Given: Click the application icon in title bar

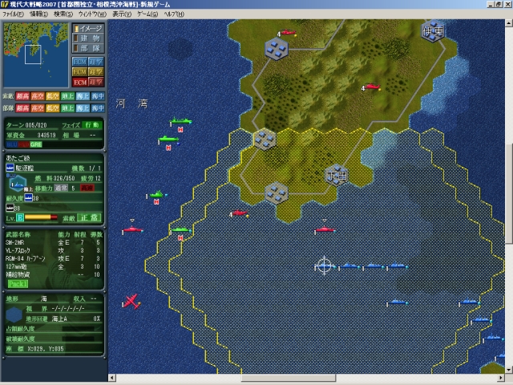Looking at the screenshot, I should 5,4.
